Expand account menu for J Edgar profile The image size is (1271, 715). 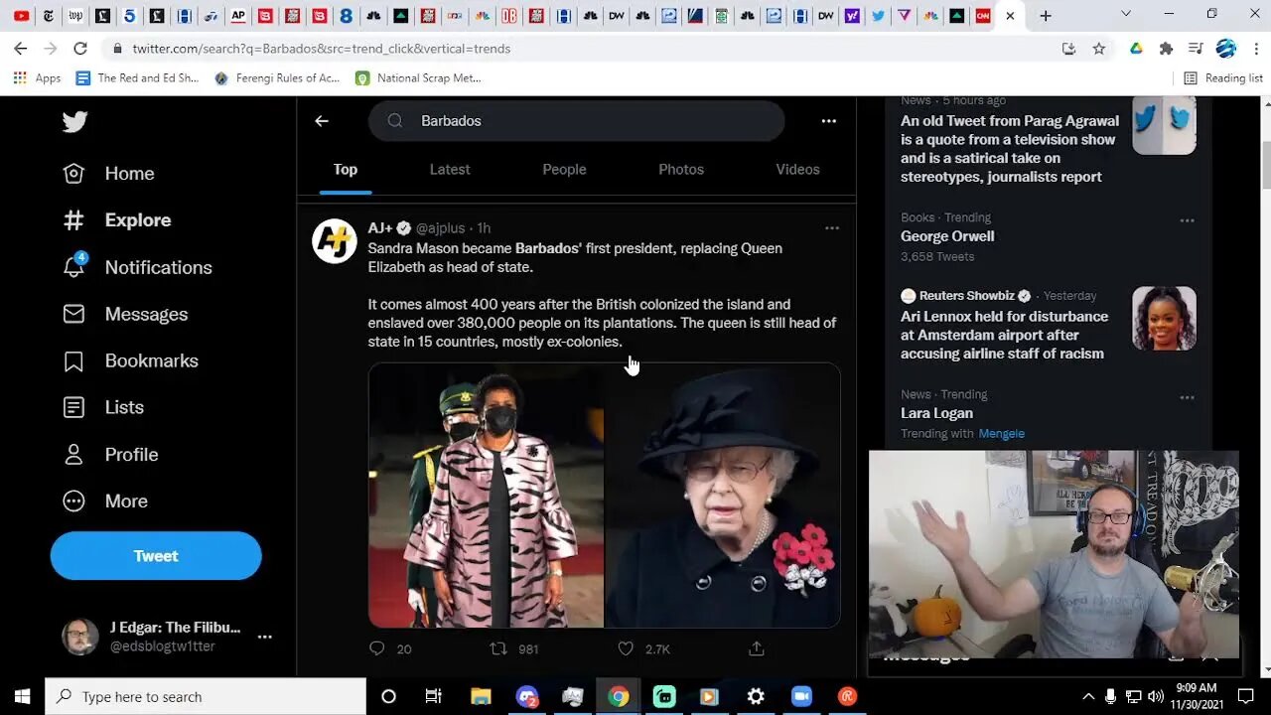coord(264,637)
